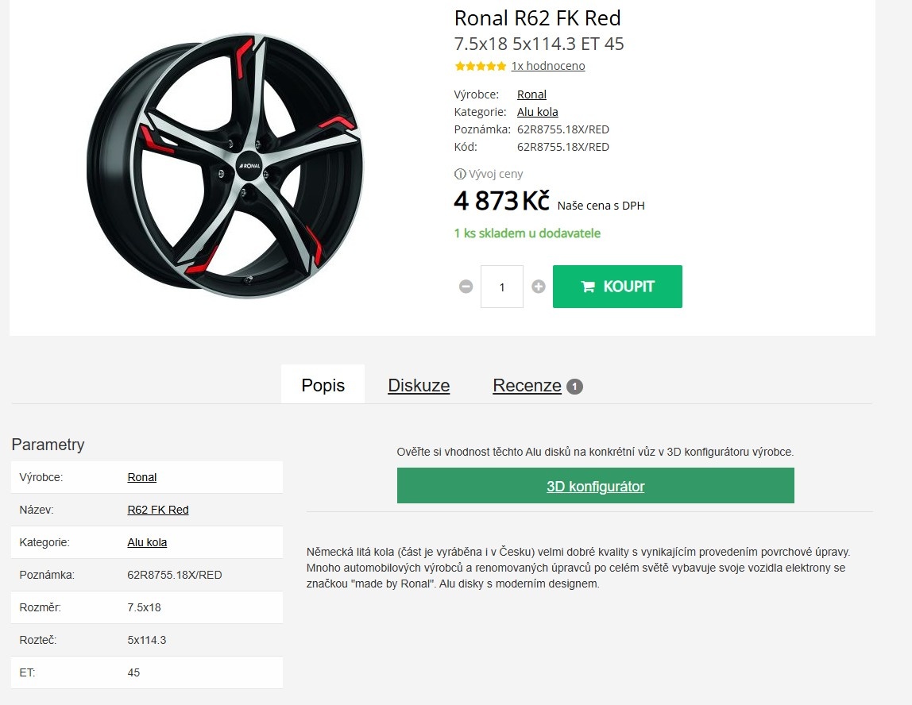Click the plus icon to increase quantity

pos(538,287)
